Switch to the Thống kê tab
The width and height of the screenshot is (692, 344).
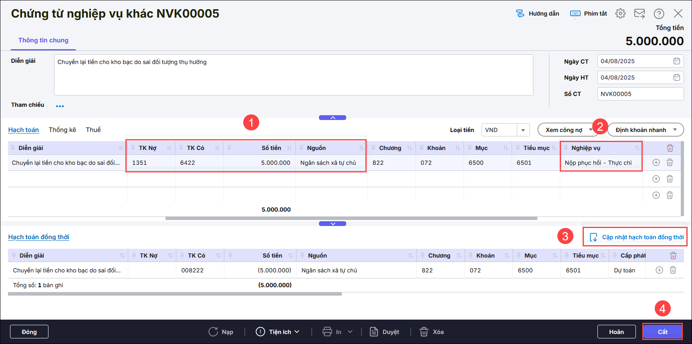point(62,130)
